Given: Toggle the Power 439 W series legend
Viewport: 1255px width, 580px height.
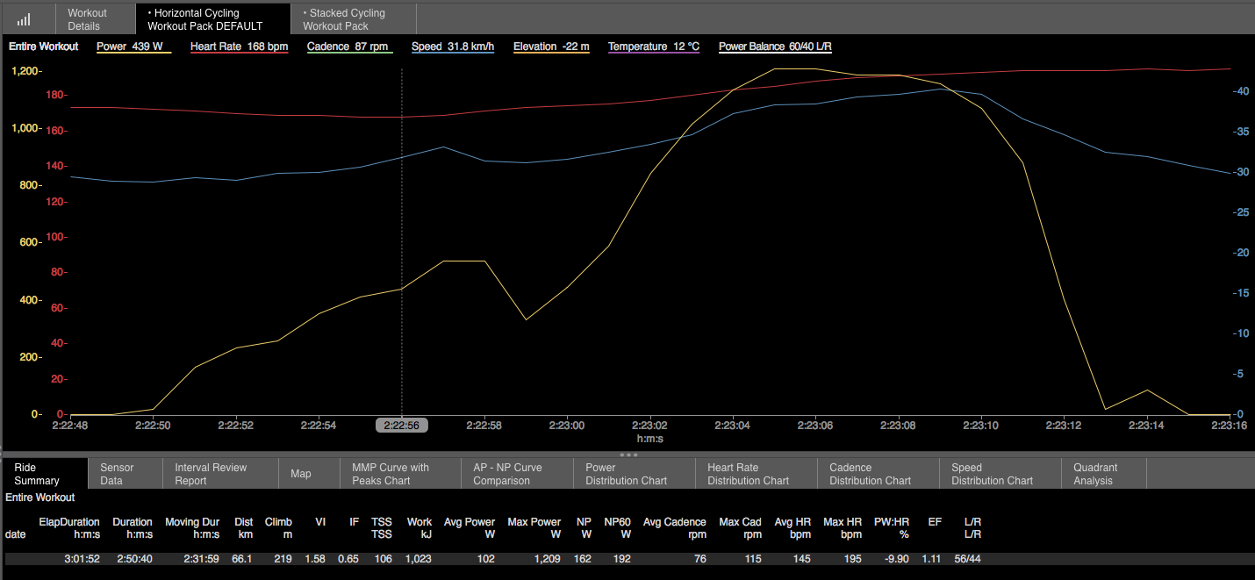Looking at the screenshot, I should [130, 47].
